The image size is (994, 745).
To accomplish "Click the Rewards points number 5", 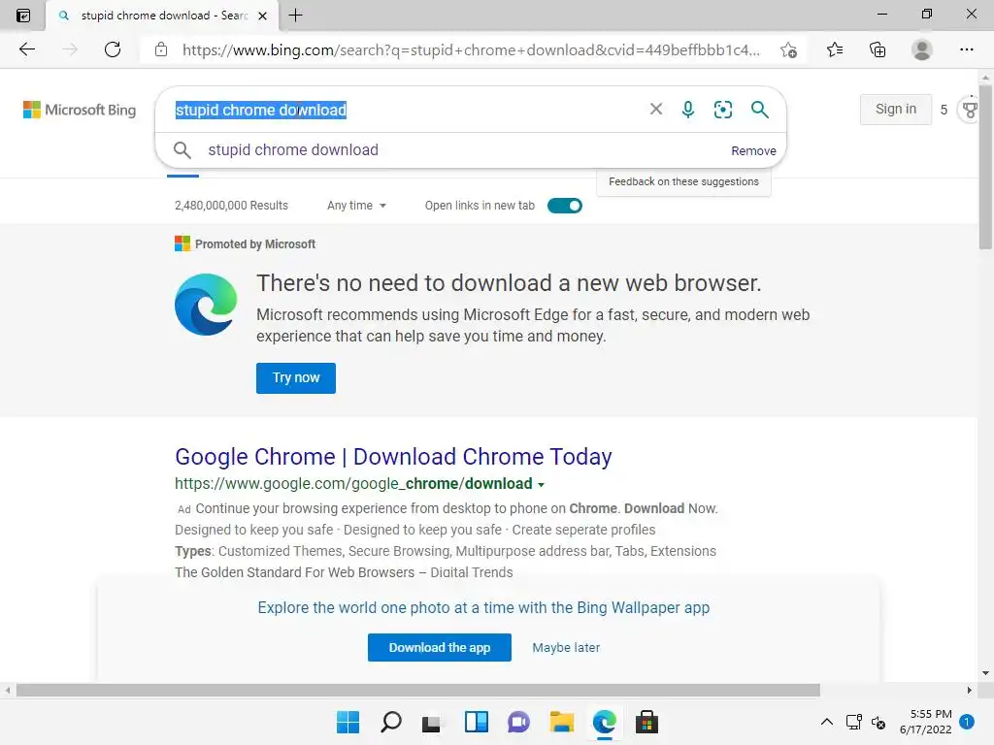I will [944, 110].
